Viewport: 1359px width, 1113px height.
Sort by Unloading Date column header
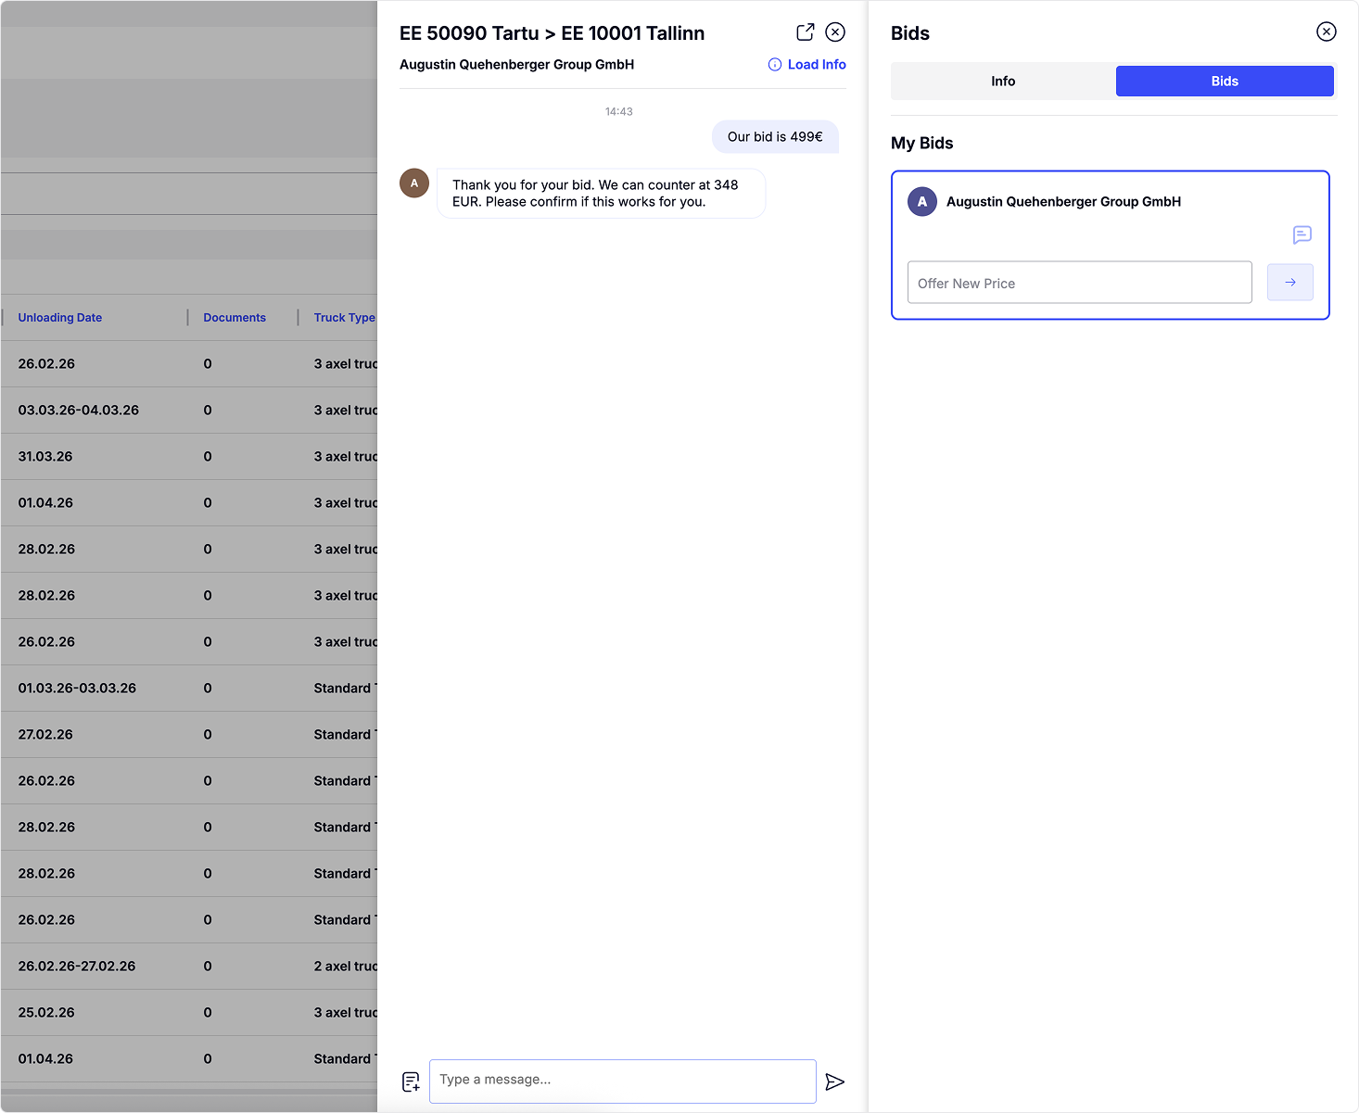click(x=60, y=318)
